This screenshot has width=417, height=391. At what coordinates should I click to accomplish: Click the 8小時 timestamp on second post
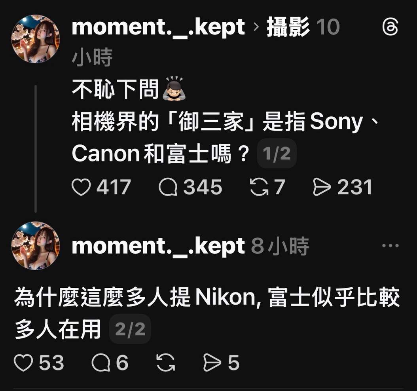point(280,246)
